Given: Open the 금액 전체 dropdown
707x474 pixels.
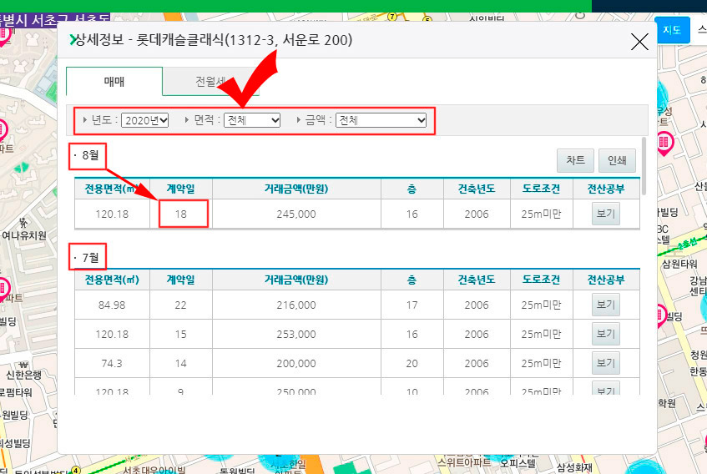Looking at the screenshot, I should coord(381,120).
